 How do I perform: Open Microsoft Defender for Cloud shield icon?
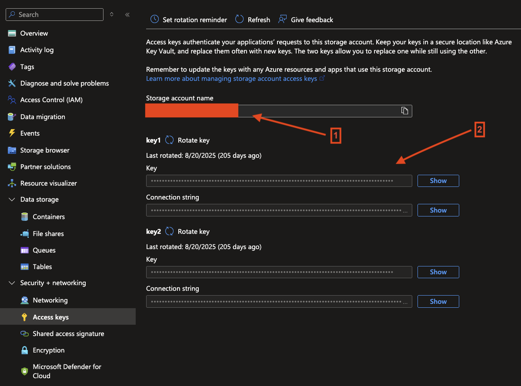pos(25,371)
